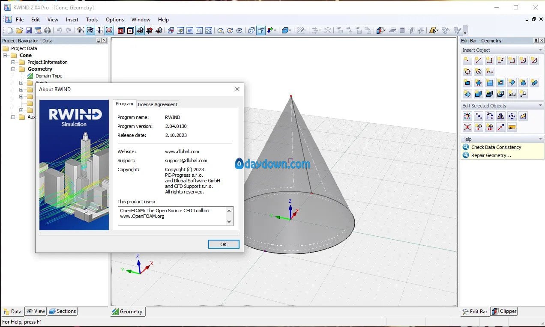This screenshot has width=545, height=327.
Task: Switch to the Clipper tab
Action: [504, 311]
